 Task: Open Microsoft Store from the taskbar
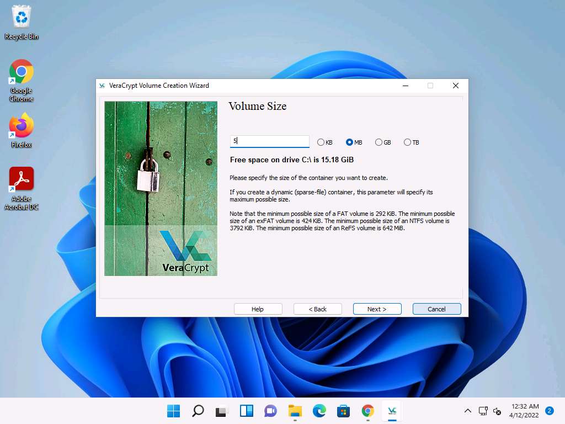(344, 411)
